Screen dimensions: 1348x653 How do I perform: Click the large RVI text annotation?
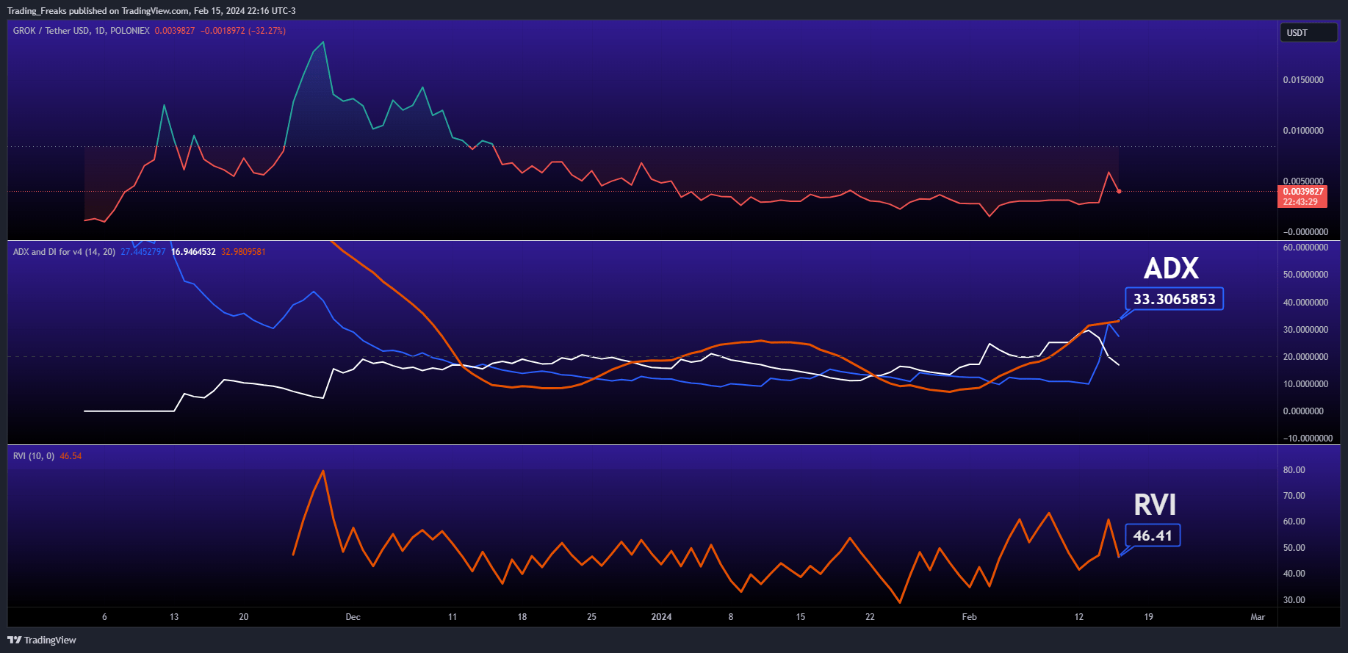click(x=1155, y=505)
